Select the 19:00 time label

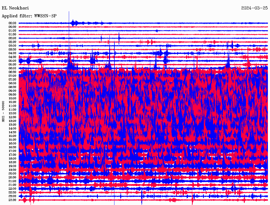pyautogui.click(x=12, y=166)
